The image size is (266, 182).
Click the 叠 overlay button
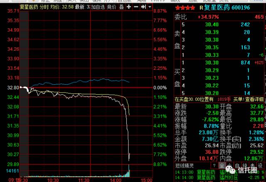pos(121,7)
